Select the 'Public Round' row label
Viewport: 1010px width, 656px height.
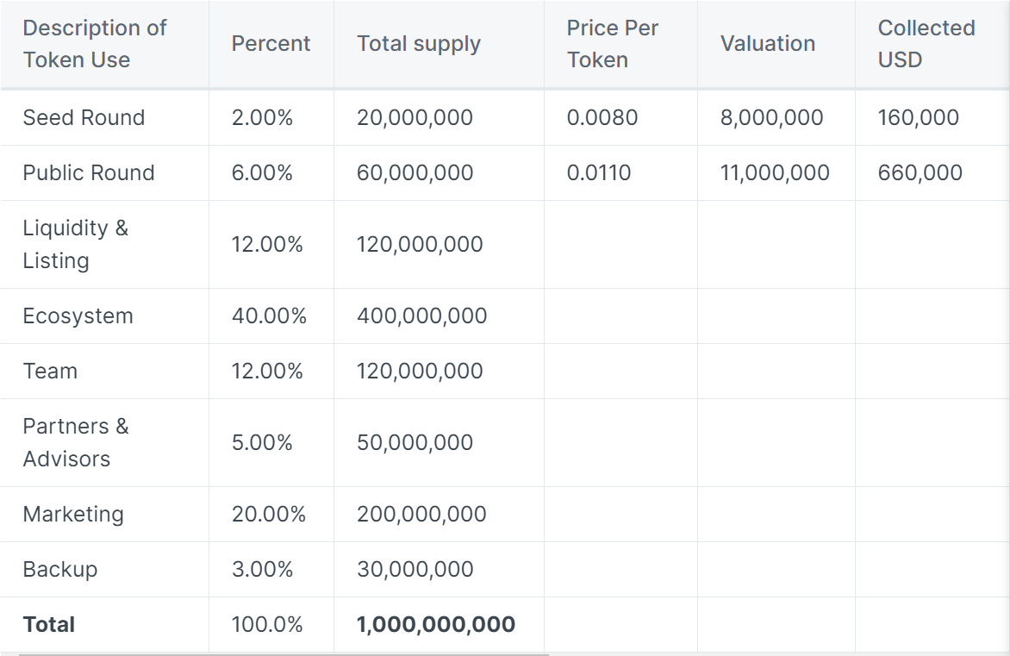[x=89, y=172]
